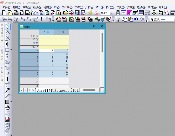Open the 统计(S) menu
175x136 pixels.
click(100, 7)
